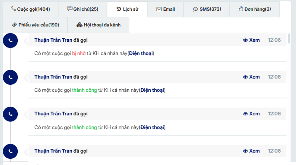The image size is (296, 165).
Task: Open Thuận Trần Tran name in second entry
Action: pos(53,77)
